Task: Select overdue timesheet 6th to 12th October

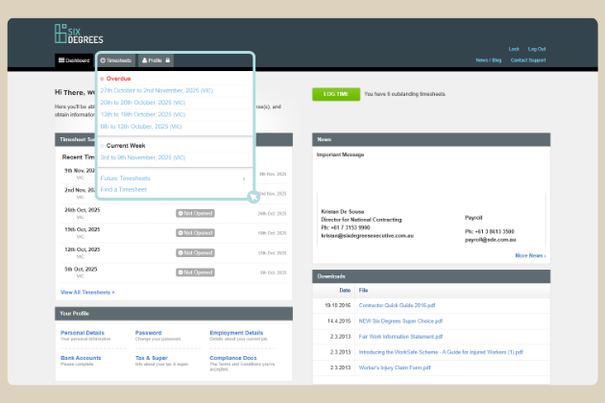Action: [141, 126]
